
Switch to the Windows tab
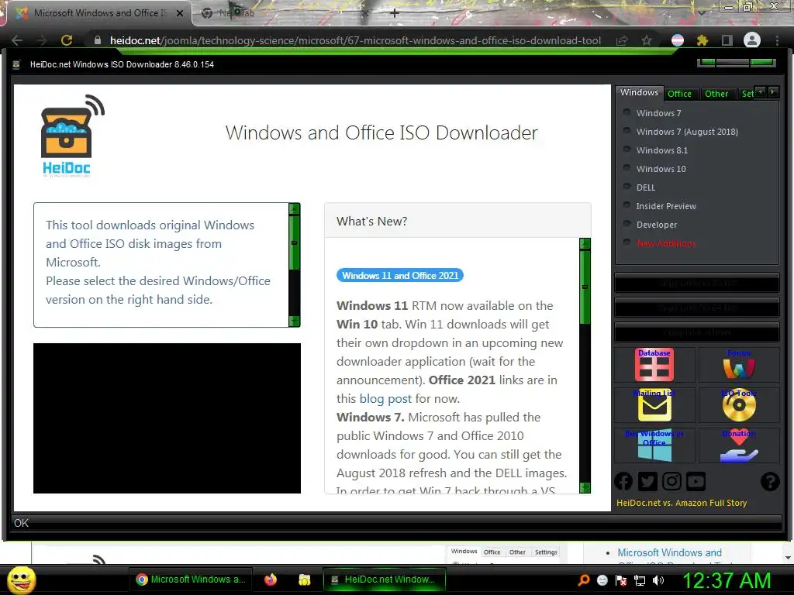click(639, 93)
